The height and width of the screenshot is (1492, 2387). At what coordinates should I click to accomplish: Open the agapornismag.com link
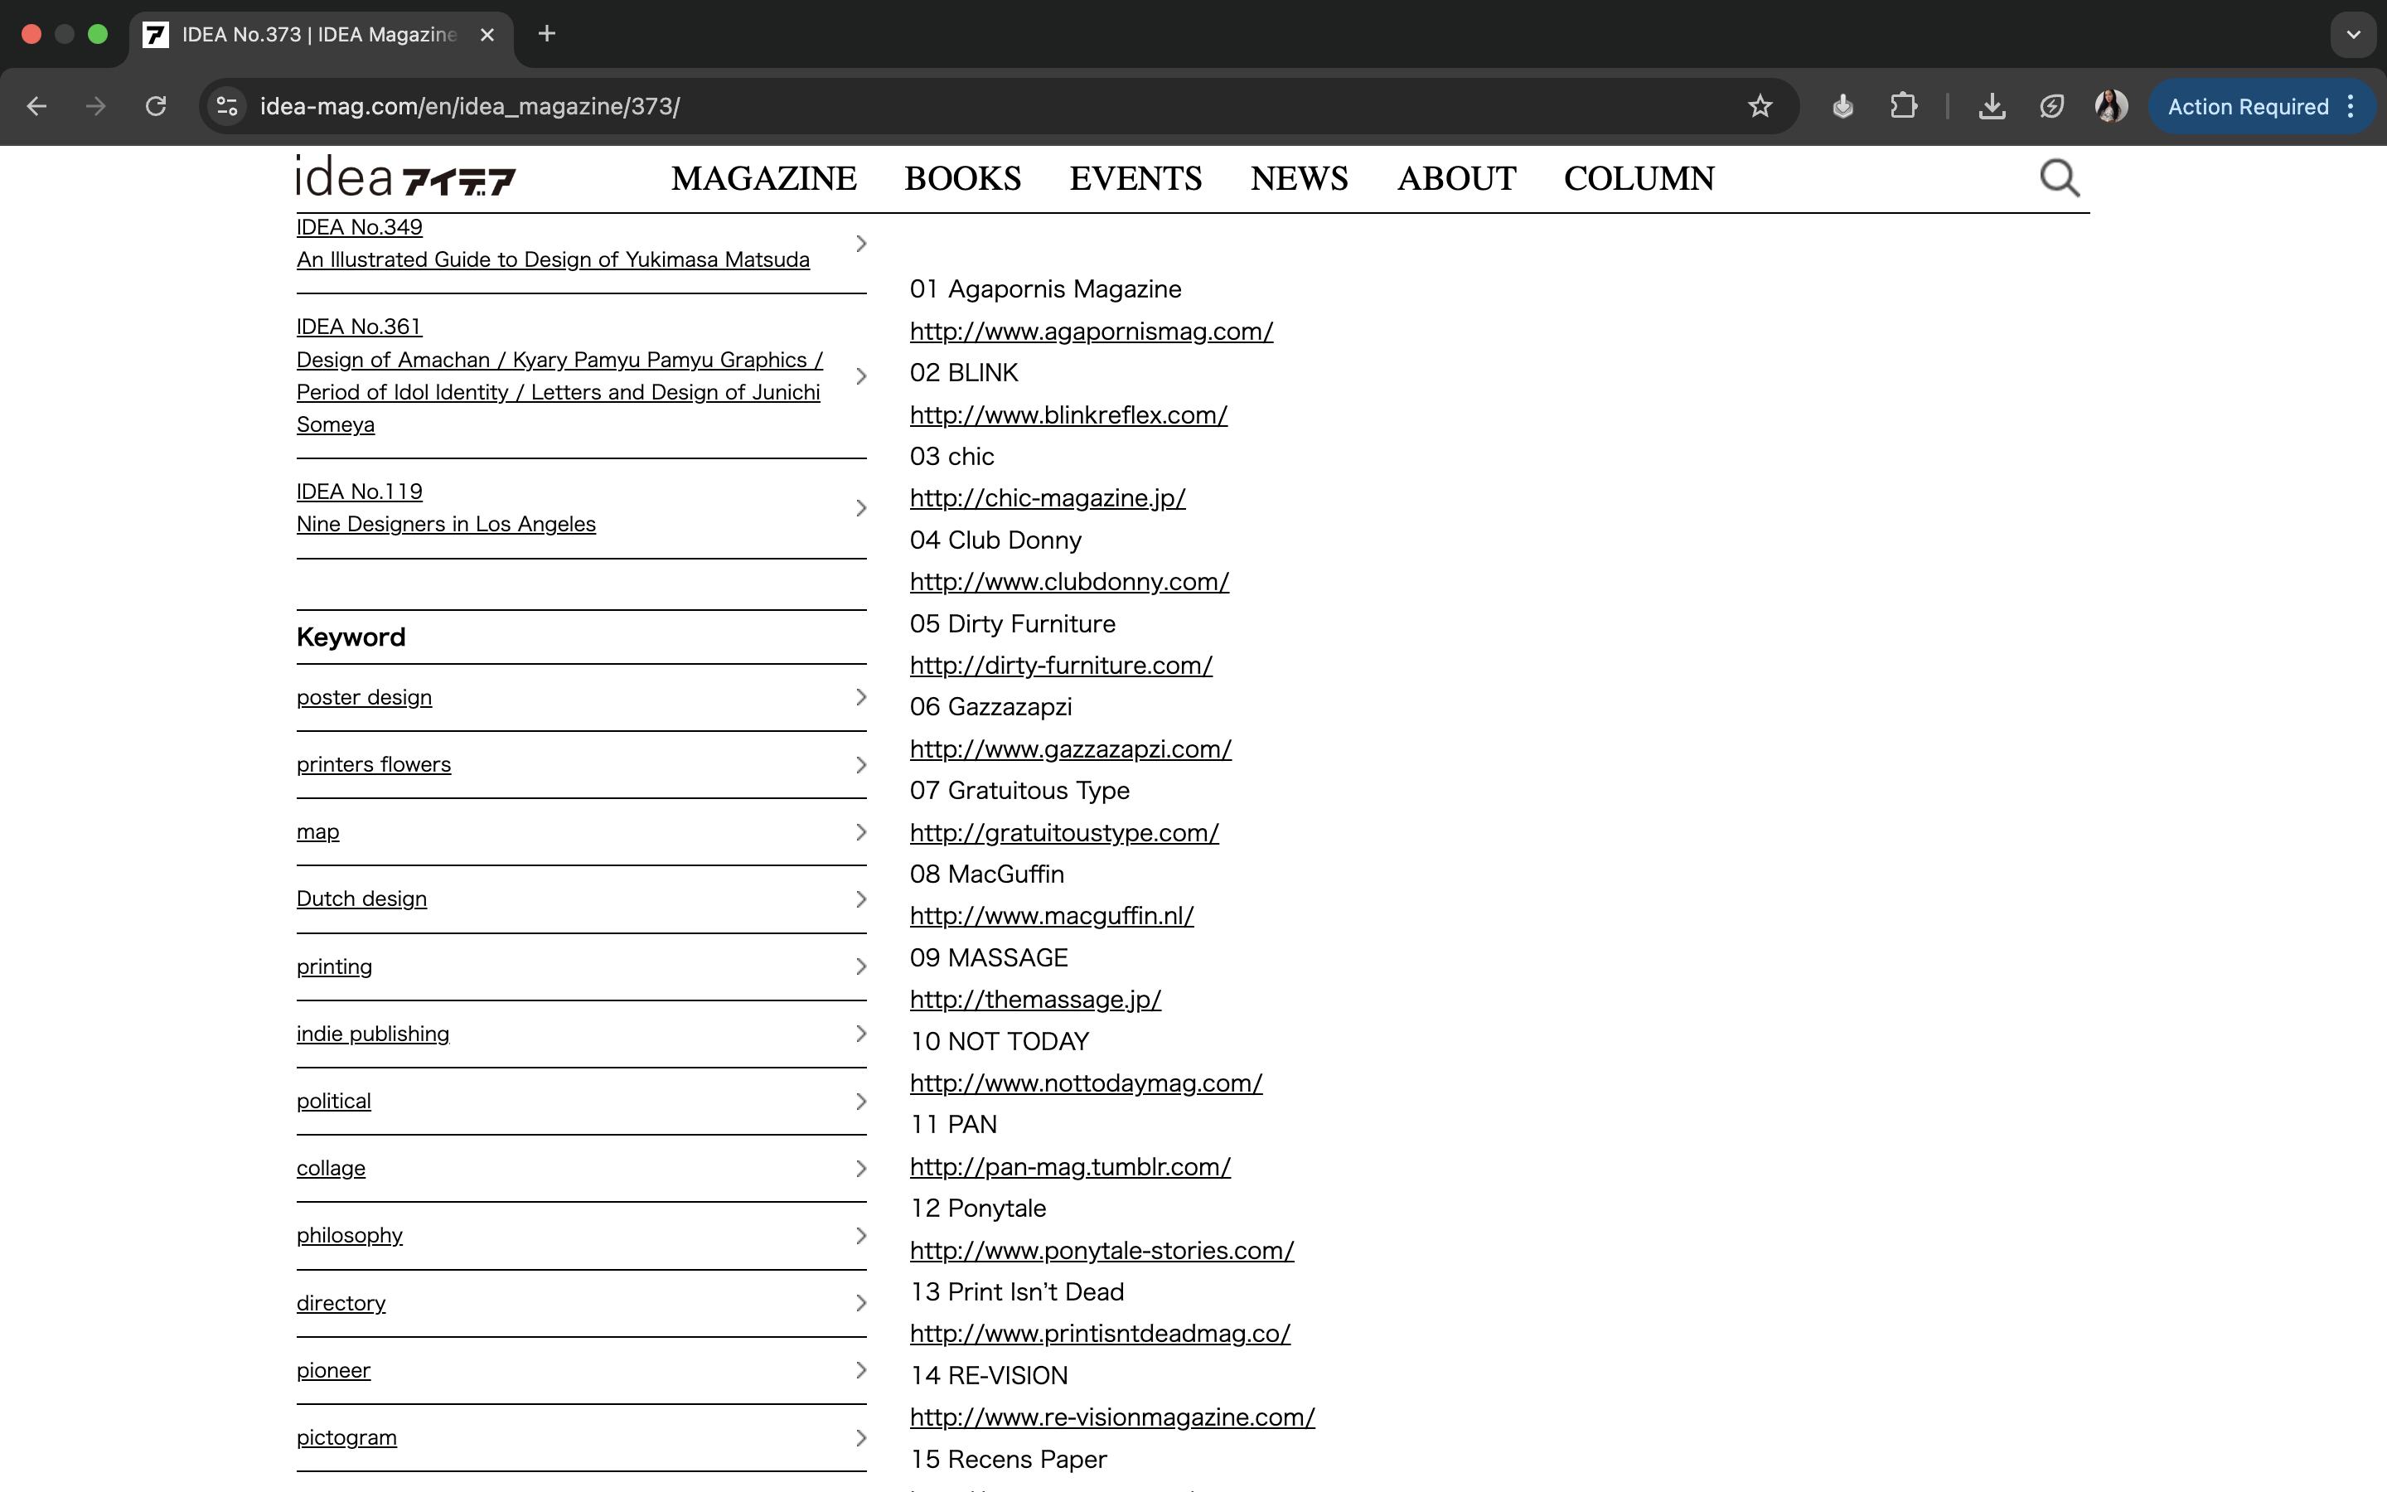click(1091, 332)
